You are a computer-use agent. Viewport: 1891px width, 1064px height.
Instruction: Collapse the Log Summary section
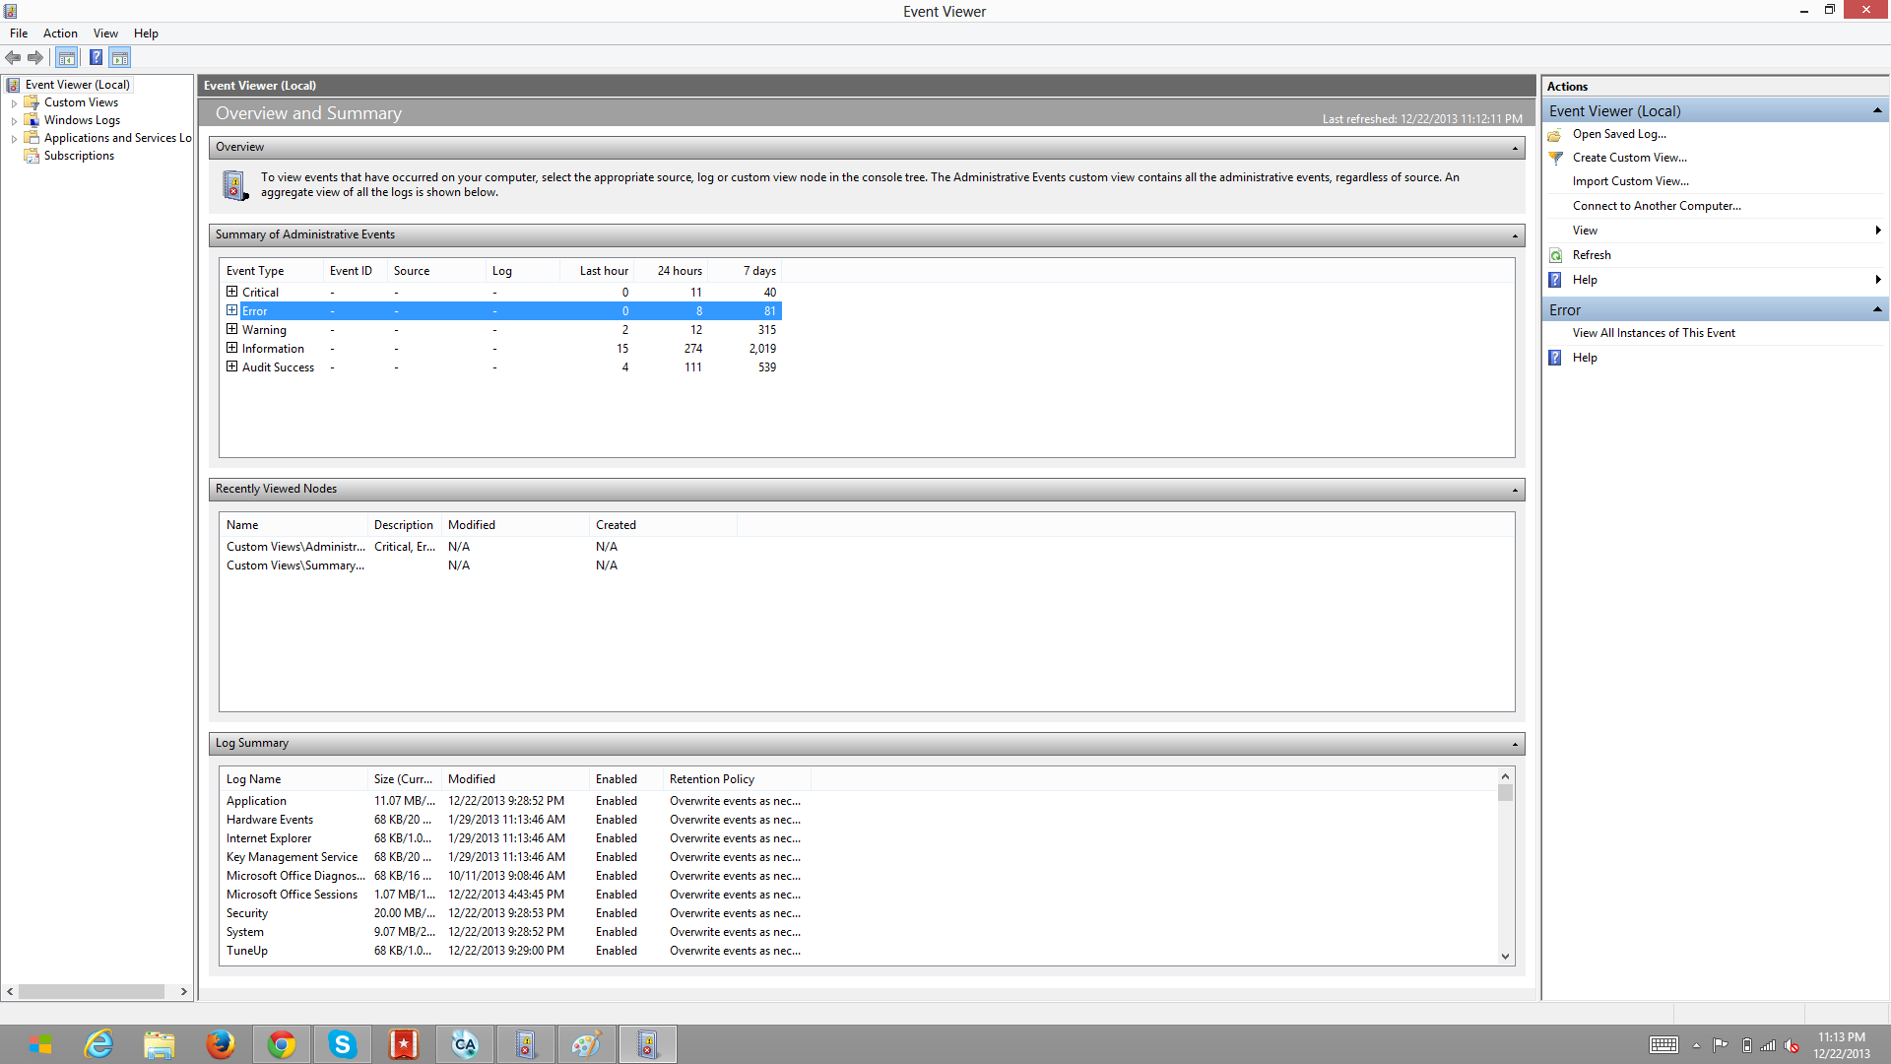pyautogui.click(x=1515, y=744)
